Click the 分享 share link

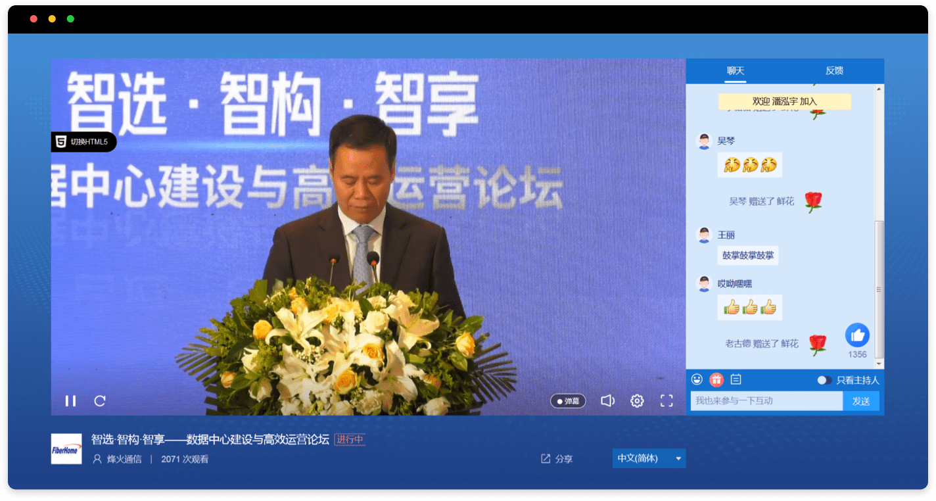[557, 459]
